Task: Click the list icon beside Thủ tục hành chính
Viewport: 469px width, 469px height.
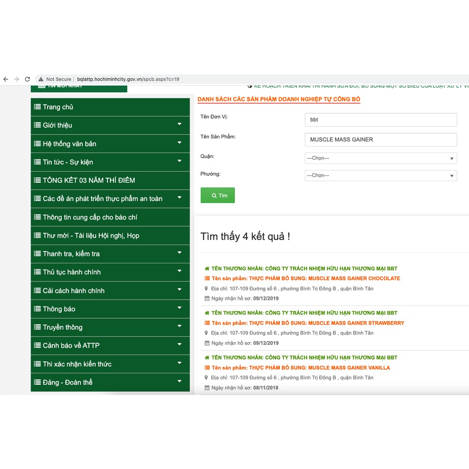Action: point(38,272)
